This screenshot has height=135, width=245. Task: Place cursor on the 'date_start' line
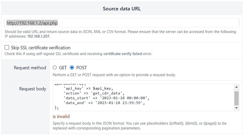click(107, 98)
